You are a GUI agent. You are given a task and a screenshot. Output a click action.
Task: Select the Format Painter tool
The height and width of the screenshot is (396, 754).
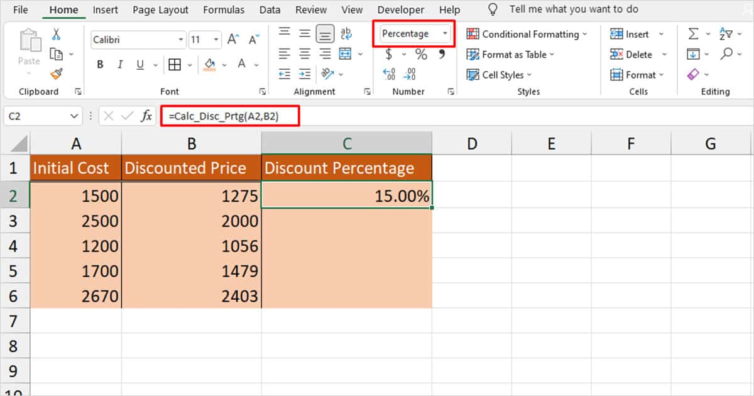coord(55,74)
